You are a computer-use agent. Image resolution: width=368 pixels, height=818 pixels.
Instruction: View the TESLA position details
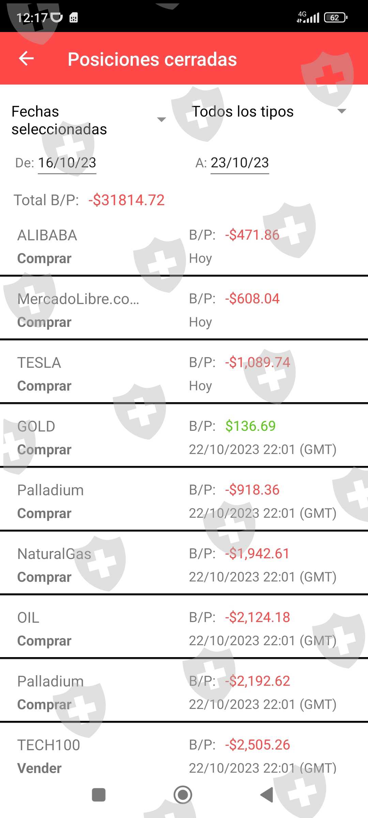(x=184, y=374)
